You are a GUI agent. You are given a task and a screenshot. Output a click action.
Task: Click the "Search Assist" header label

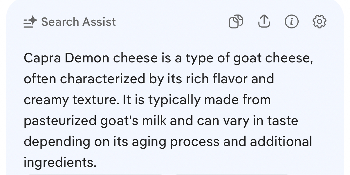[78, 22]
